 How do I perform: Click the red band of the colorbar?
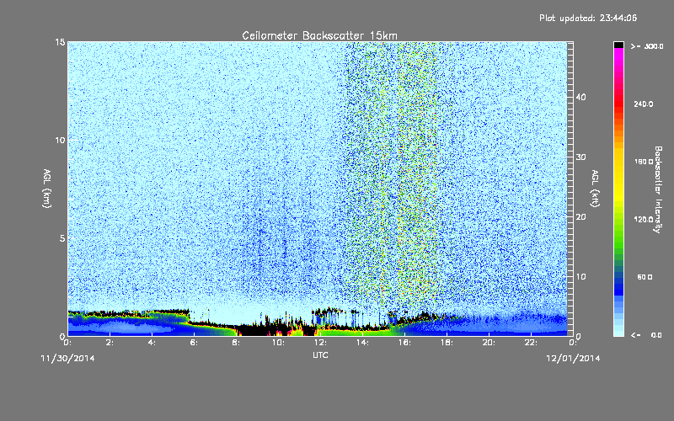coord(618,105)
